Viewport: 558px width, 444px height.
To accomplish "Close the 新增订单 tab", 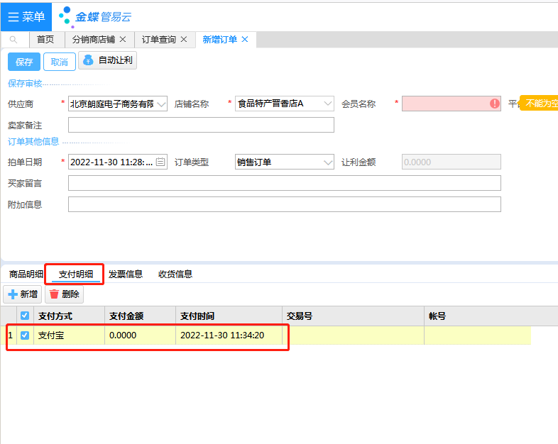I will (245, 40).
